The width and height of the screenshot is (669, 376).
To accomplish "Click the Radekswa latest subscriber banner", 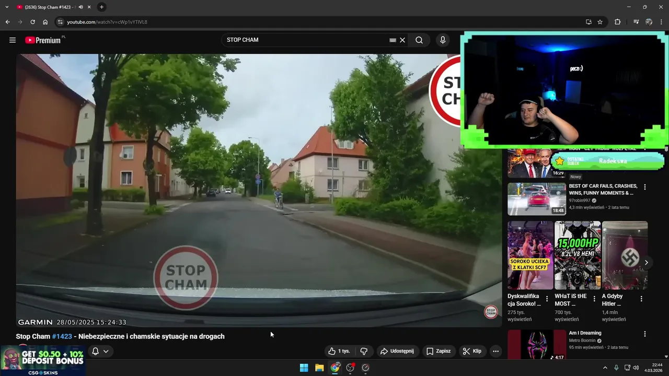I will pyautogui.click(x=607, y=161).
